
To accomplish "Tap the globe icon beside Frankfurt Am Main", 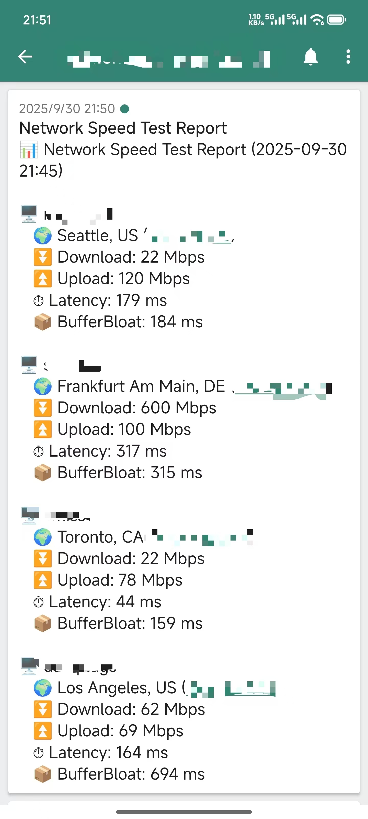I will 42,387.
